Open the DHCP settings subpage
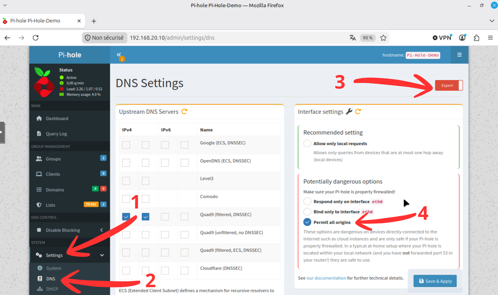 point(52,289)
